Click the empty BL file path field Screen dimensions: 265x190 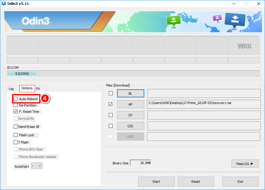tap(204, 93)
